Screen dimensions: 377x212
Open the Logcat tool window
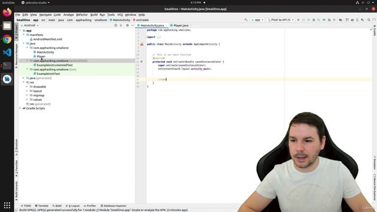(x=72, y=206)
